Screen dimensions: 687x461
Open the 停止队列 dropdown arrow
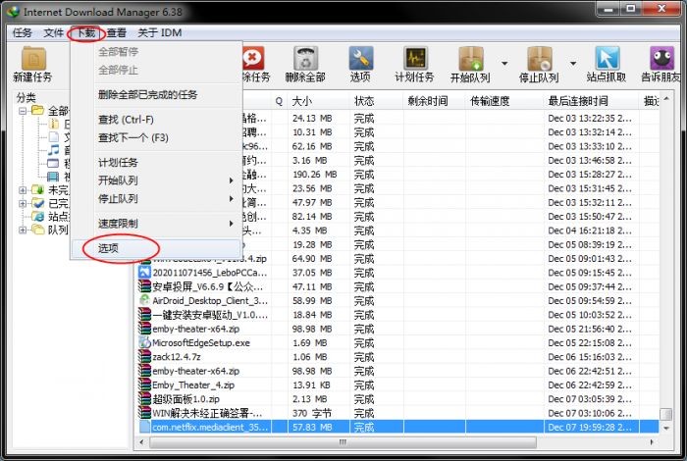[572, 64]
